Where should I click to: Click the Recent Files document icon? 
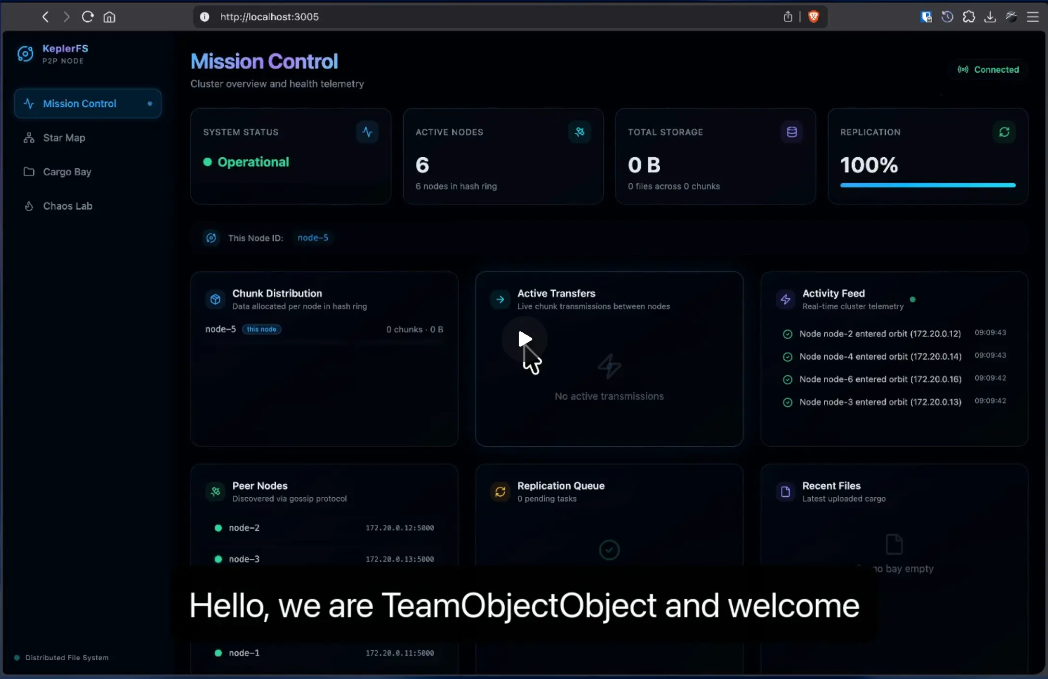click(785, 492)
